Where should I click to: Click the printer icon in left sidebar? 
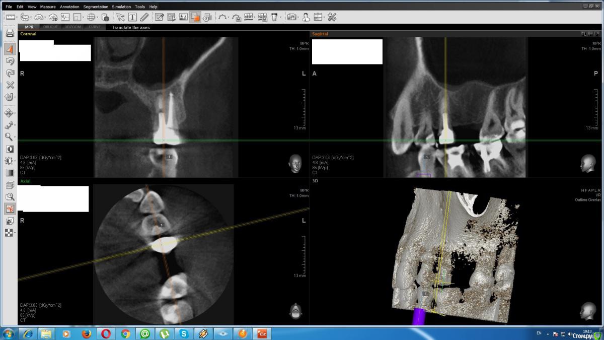[x=10, y=33]
